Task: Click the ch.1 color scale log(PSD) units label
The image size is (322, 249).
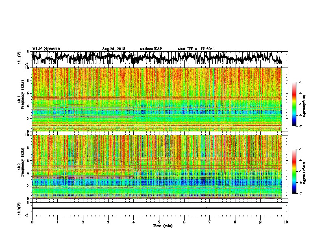Action: coord(304,106)
